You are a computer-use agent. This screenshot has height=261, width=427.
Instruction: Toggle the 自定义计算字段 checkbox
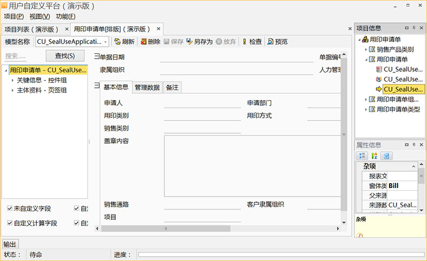click(10, 223)
